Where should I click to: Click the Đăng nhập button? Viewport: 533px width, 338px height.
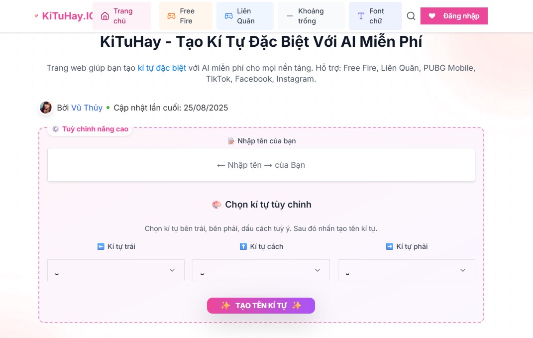coord(454,15)
